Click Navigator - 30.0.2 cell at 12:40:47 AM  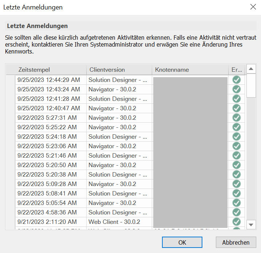(119, 108)
